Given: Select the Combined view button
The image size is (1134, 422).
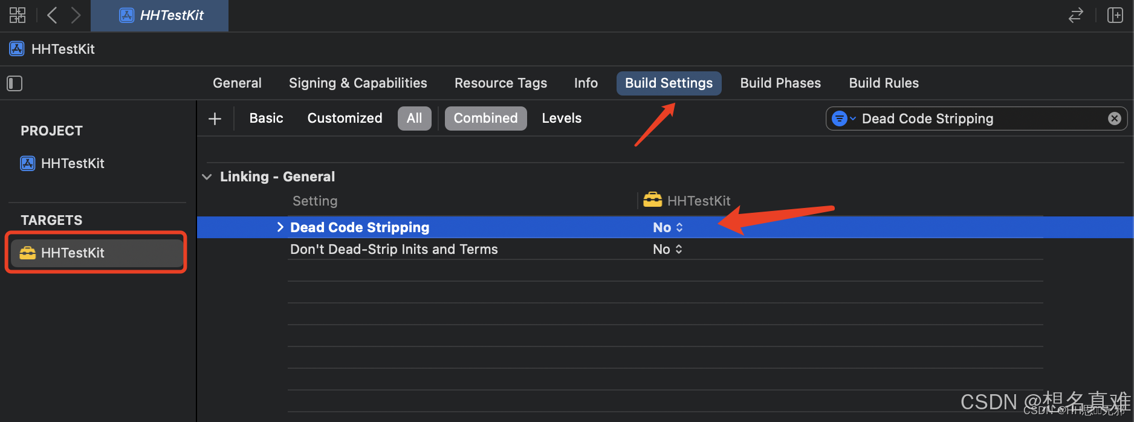Looking at the screenshot, I should [x=485, y=118].
